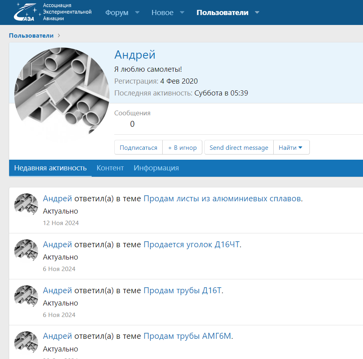
Task: Click avatar beside трубы АМГ6М post
Action: pos(26,343)
